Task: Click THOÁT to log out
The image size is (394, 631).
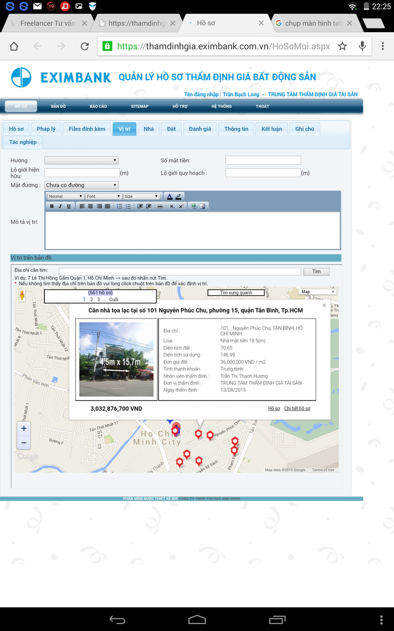Action: (x=263, y=106)
